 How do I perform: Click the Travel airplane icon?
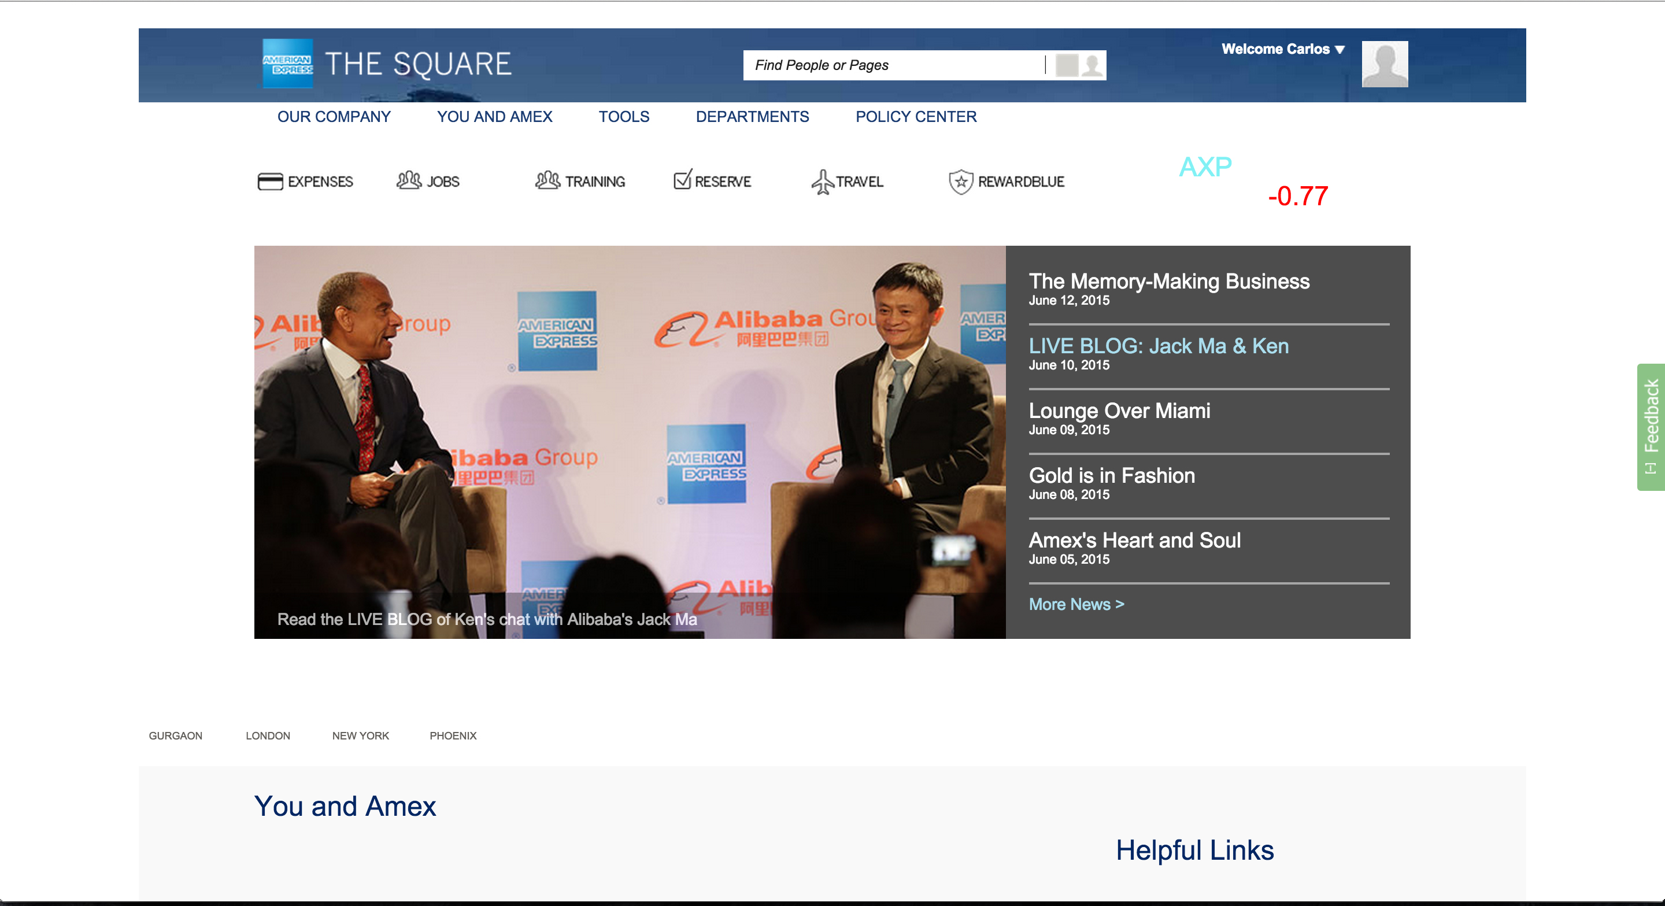[822, 182]
